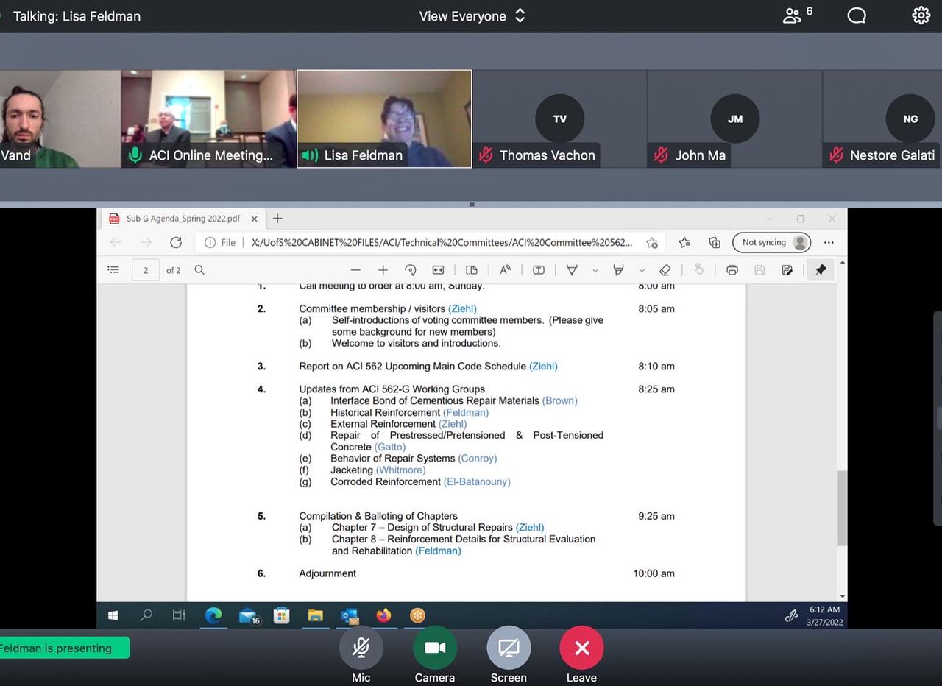Click the PDF zoom in plus icon
Image resolution: width=942 pixels, height=686 pixels.
click(383, 270)
